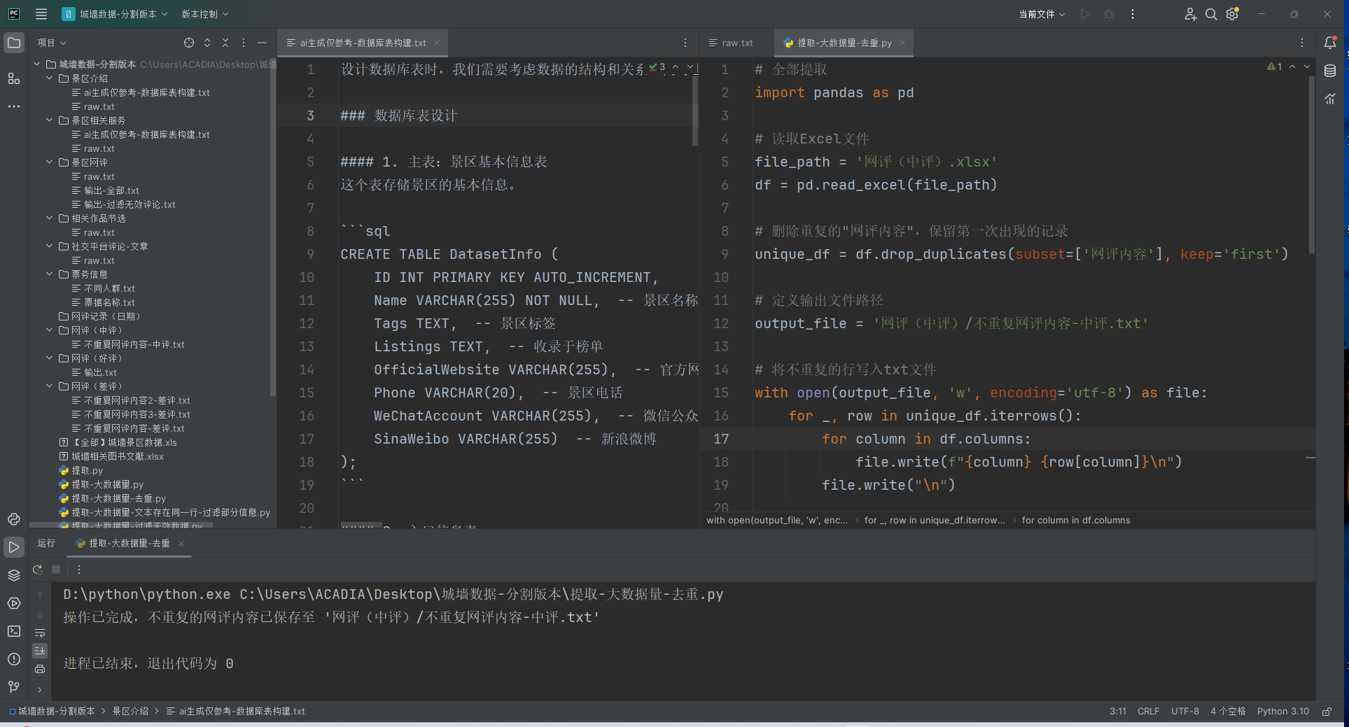Toggle read-only lock in status bar
Image resolution: width=1349 pixels, height=727 pixels.
(x=1327, y=711)
